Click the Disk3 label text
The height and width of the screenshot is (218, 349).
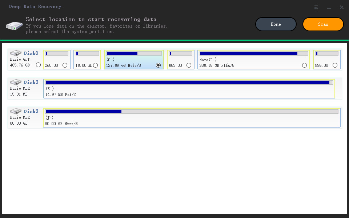coord(31,82)
